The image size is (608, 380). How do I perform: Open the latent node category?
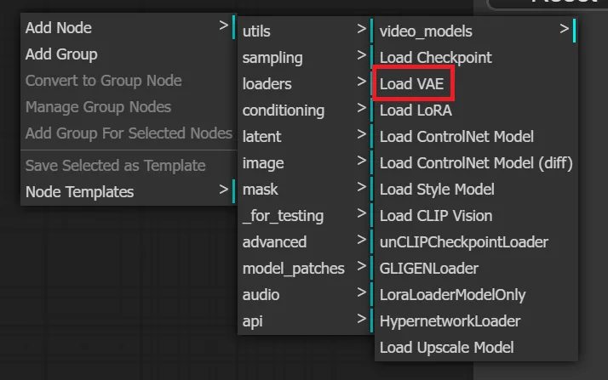303,137
